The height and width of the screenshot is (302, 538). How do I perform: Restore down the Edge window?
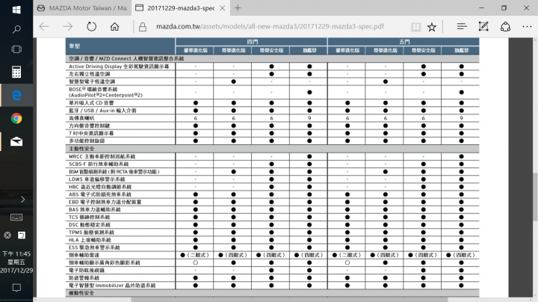click(x=504, y=8)
